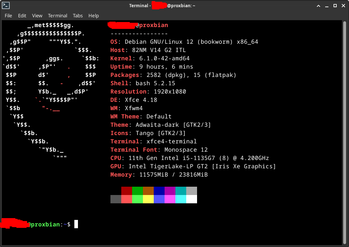Click the yellow color block

pos(148,199)
